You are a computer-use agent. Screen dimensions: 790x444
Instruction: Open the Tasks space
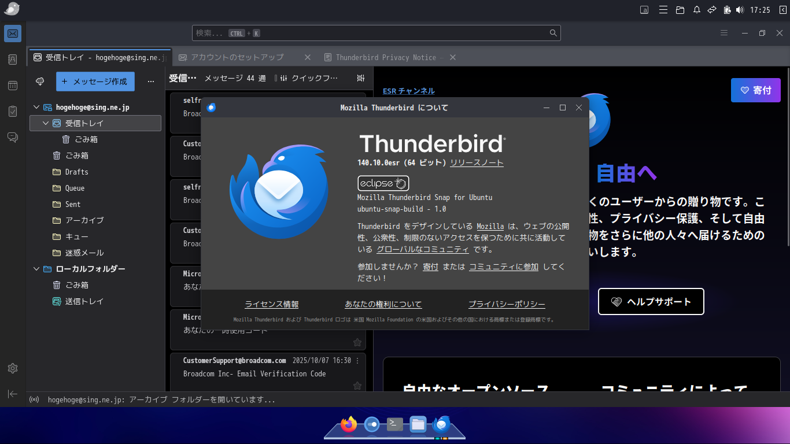coord(13,111)
